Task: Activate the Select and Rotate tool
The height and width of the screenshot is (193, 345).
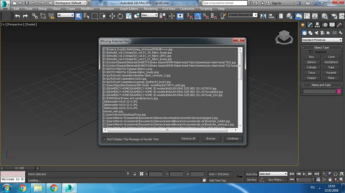Action: coord(120,16)
